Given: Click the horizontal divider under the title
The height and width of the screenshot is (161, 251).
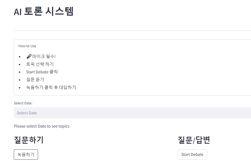Looking at the screenshot, I should [x=132, y=31].
